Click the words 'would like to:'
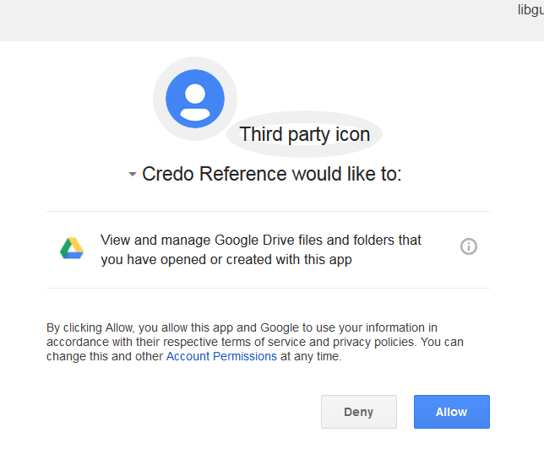 click(347, 174)
